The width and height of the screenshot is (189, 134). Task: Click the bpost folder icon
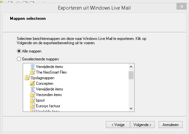point(33,100)
